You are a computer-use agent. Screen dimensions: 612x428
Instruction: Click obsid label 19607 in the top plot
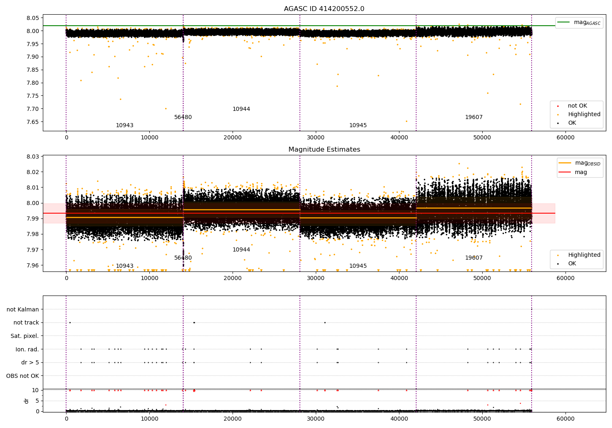pos(474,117)
